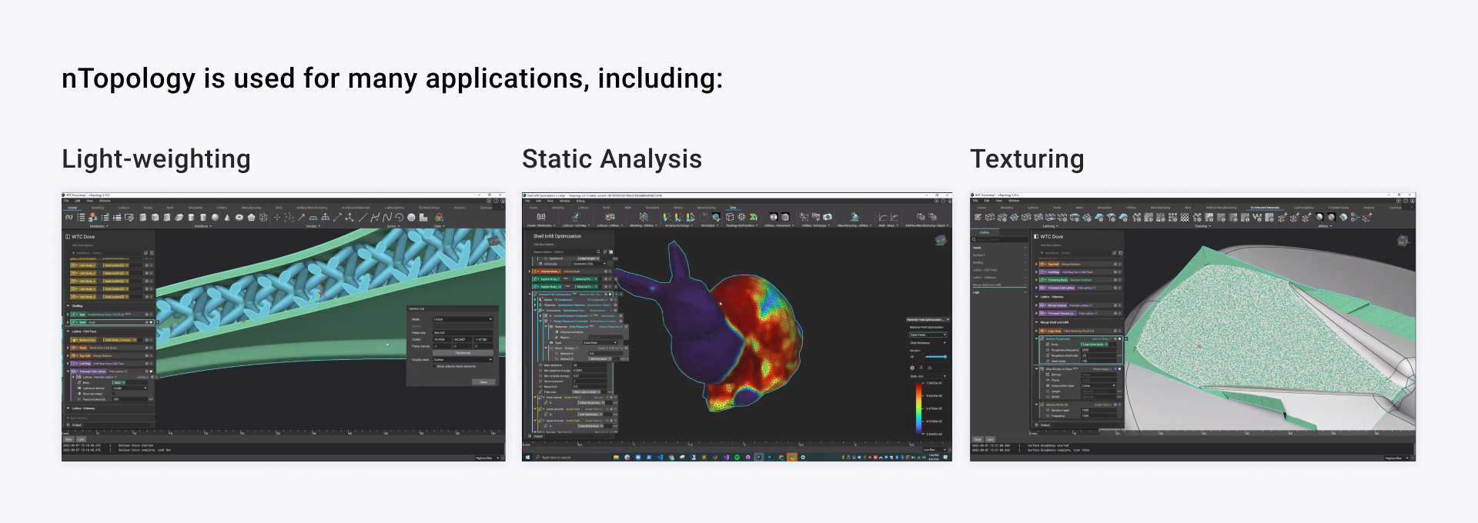This screenshot has width=1478, height=523.
Task: Open the Beta tab in Static Analysis window
Action: [732, 208]
